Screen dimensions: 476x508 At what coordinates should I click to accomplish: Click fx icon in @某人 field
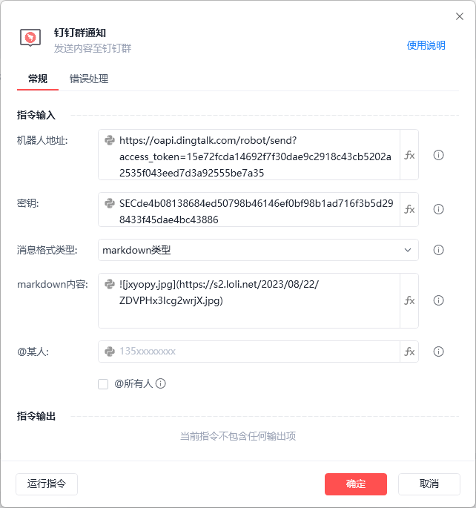[409, 352]
